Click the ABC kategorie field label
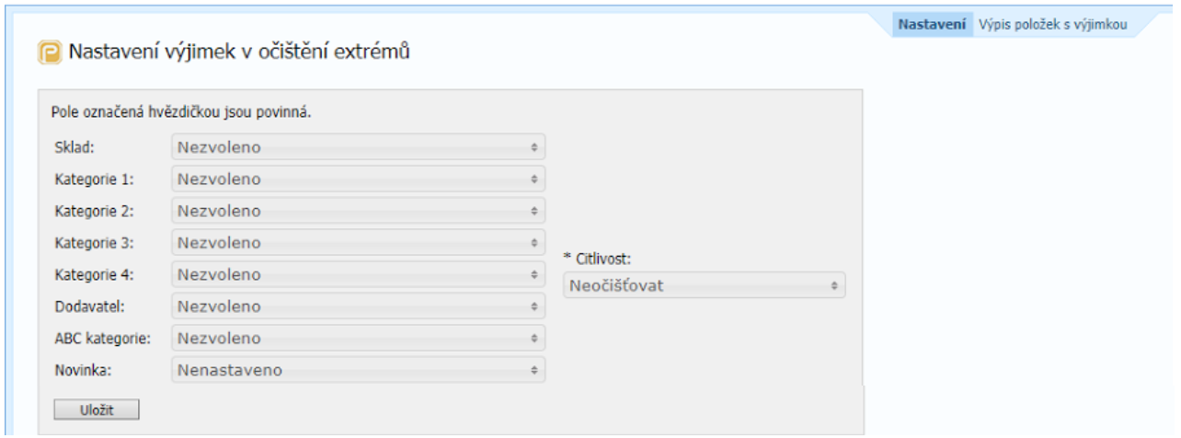This screenshot has width=1181, height=438. [102, 339]
